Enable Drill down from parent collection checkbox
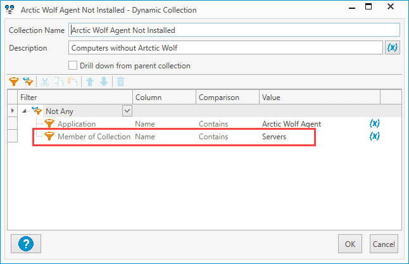 click(x=73, y=65)
